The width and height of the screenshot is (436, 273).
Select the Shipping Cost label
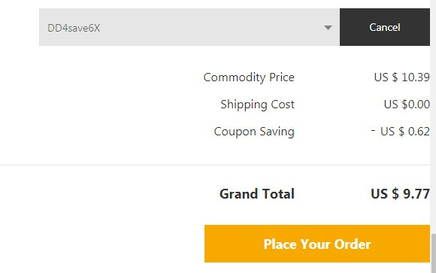258,105
